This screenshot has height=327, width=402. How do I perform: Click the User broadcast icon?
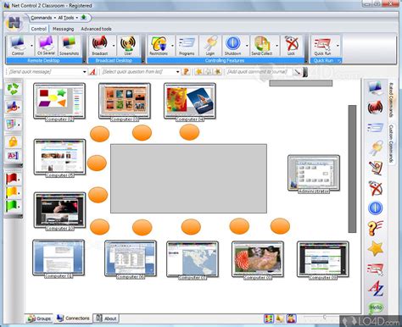coord(128,46)
